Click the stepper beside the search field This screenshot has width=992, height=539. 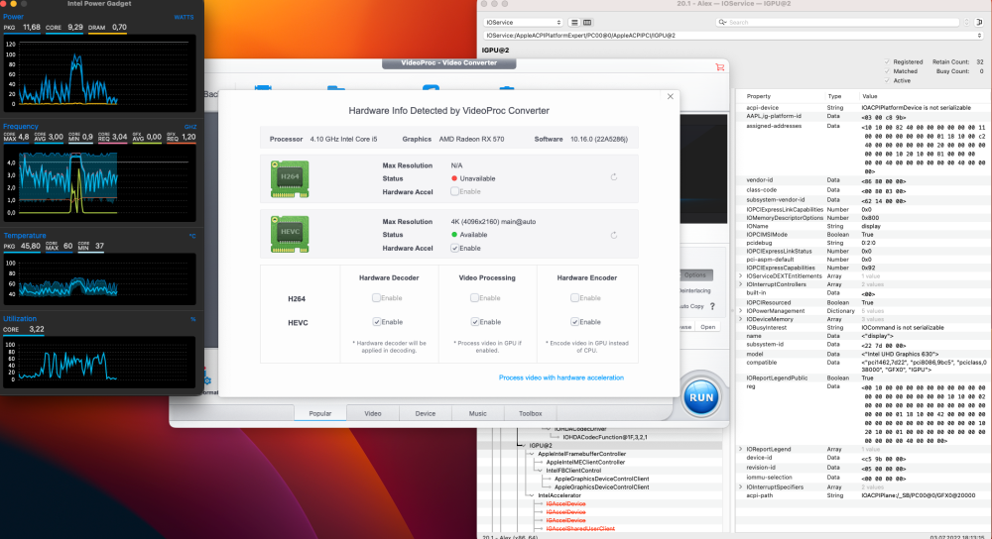(x=966, y=22)
